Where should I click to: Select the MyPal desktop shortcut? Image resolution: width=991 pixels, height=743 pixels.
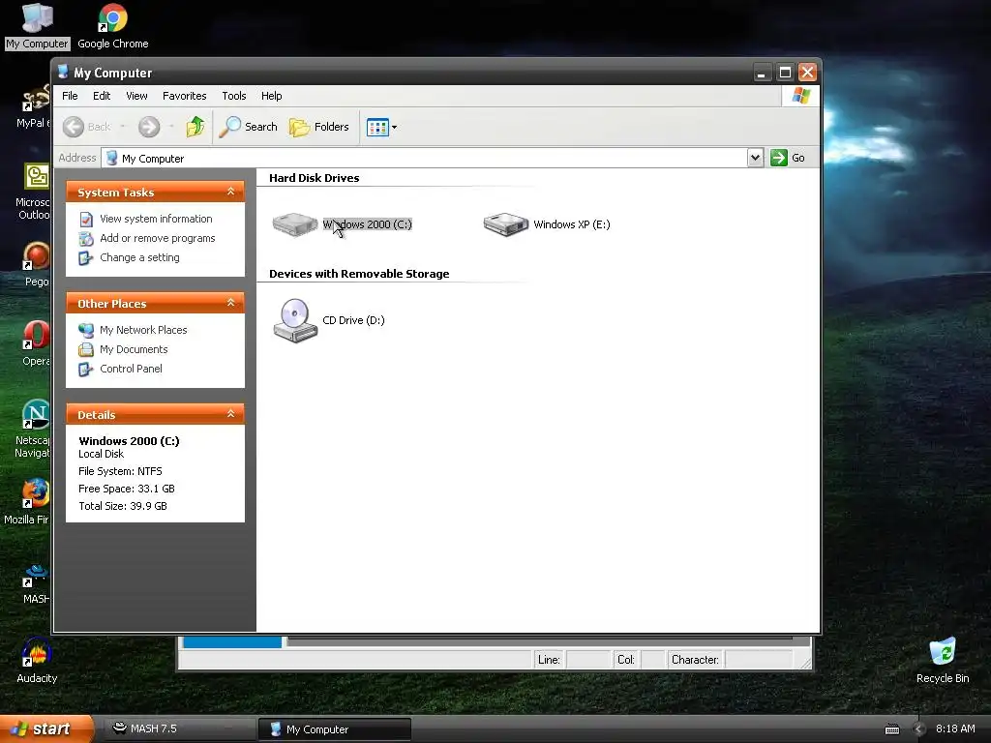click(36, 106)
